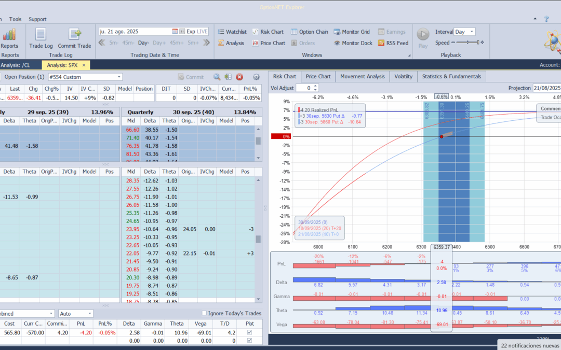Increase playback speed with plus icon
The image size is (561, 350).
(482, 43)
